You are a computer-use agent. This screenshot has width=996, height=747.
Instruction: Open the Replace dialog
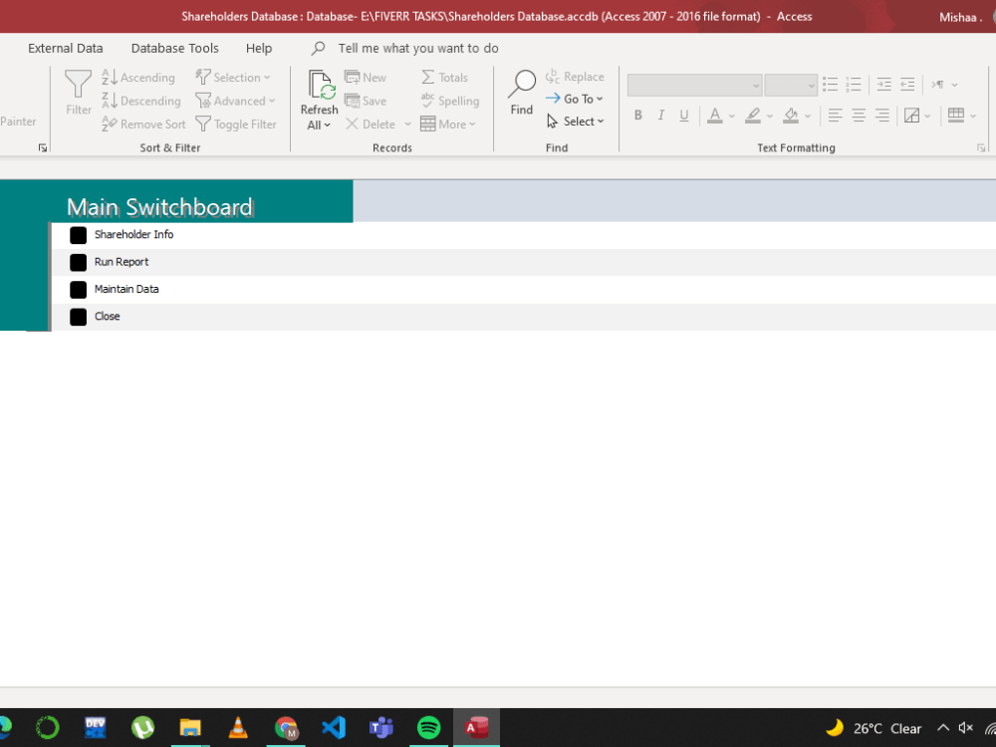(576, 76)
